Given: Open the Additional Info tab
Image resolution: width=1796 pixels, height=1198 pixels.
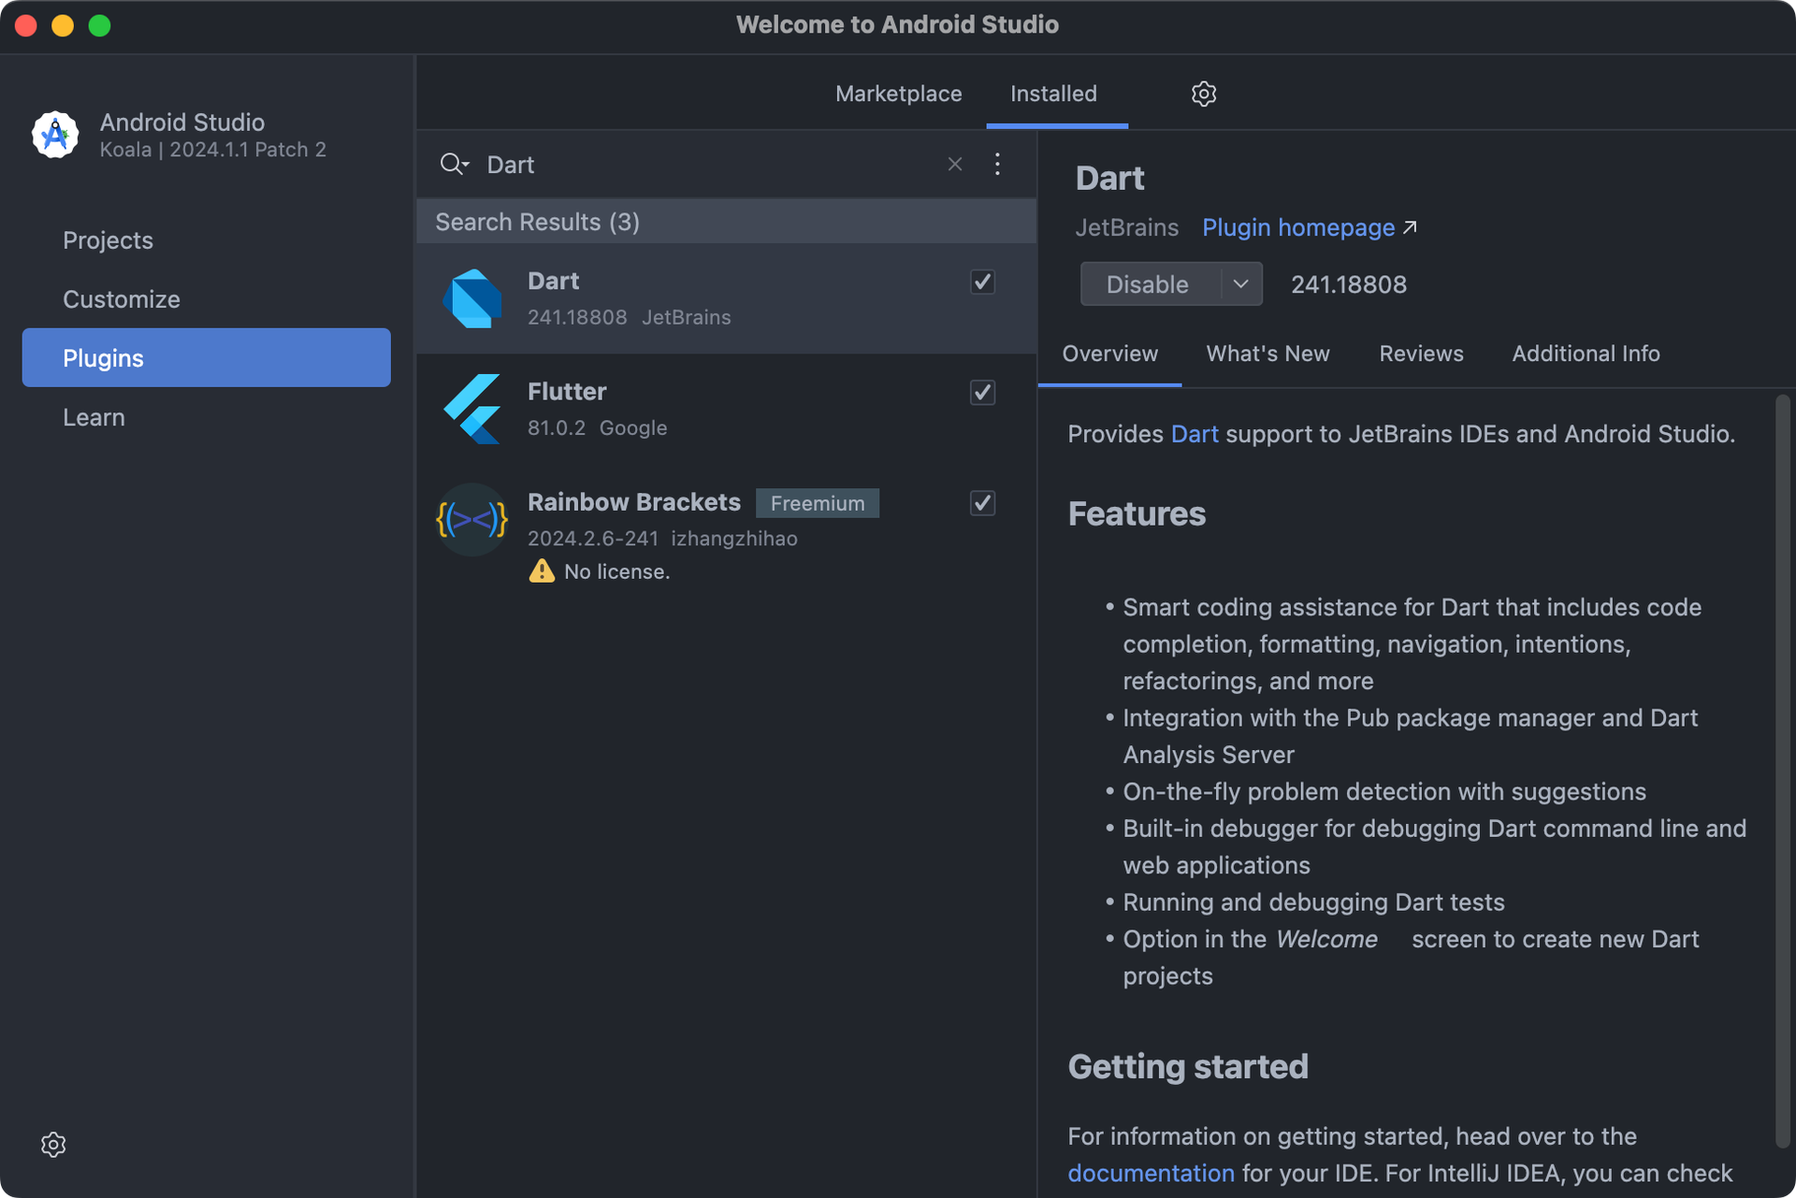Looking at the screenshot, I should [1586, 354].
